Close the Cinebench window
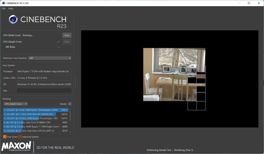264x154 pixels. (x=259, y=3)
